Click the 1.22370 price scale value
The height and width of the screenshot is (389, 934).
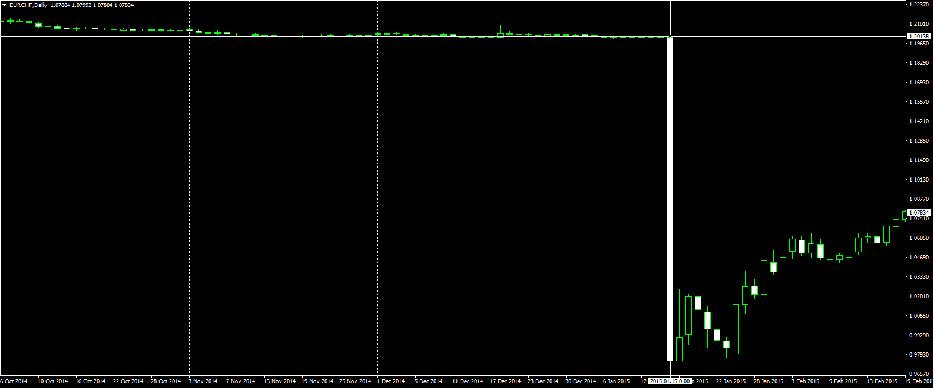pyautogui.click(x=919, y=5)
